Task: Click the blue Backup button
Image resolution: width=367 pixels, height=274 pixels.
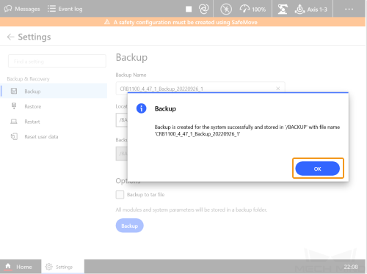Action: 130,226
